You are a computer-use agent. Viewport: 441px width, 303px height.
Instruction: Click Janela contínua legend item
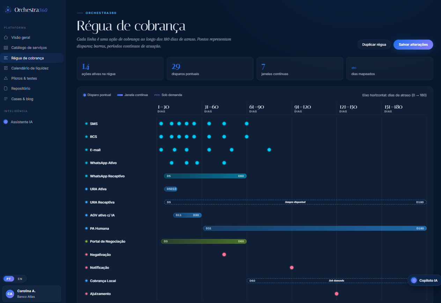click(x=132, y=95)
